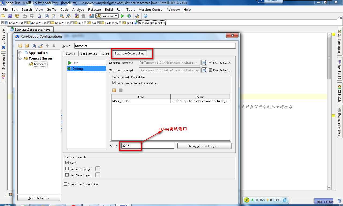Click the green Run arrow in toolbar
This screenshot has width=343, height=206.
pyautogui.click(x=122, y=16)
